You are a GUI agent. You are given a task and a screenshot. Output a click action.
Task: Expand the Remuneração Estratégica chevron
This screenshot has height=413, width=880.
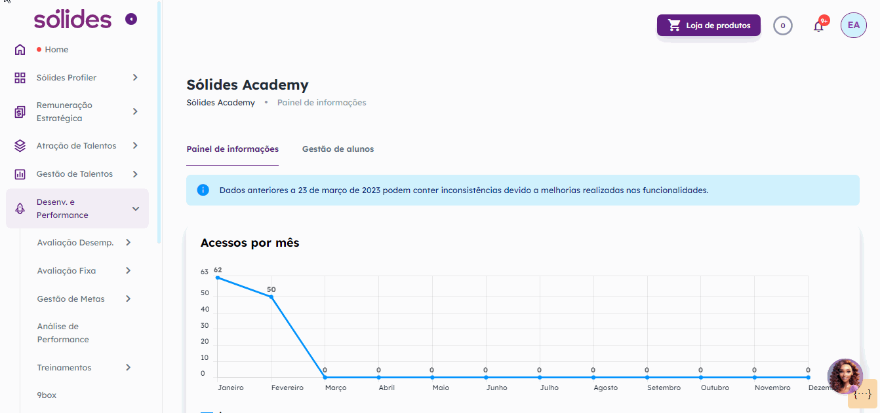point(135,112)
